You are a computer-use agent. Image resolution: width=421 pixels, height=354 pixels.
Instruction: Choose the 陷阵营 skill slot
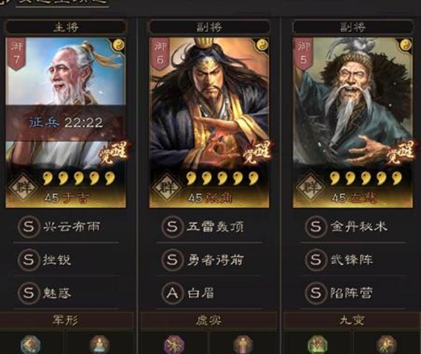(x=353, y=293)
